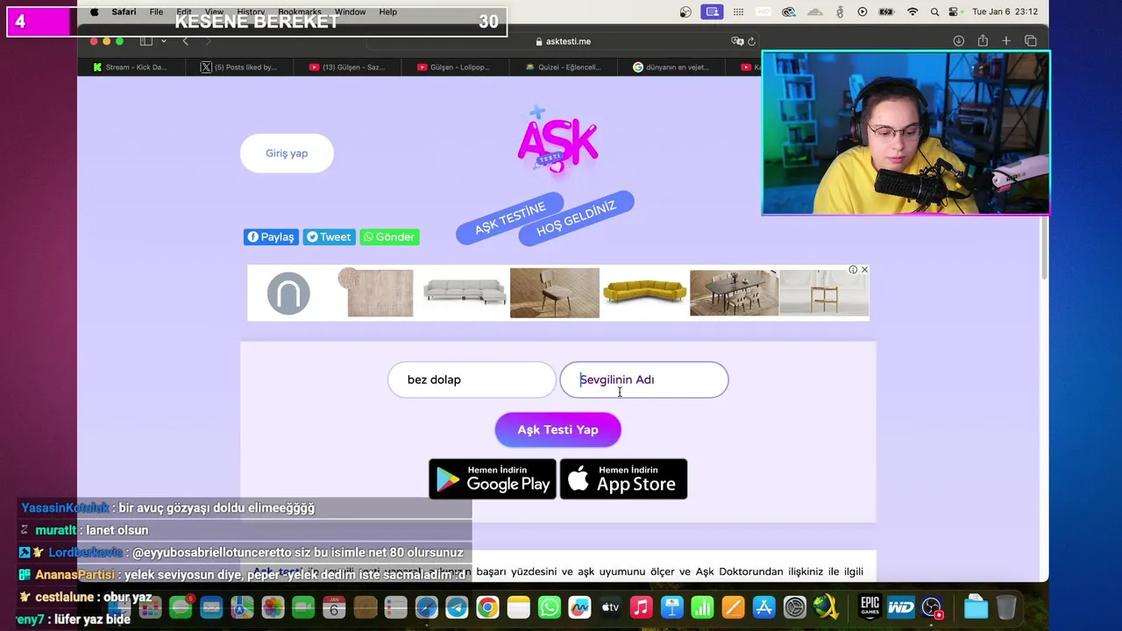Click the arch-shaped ad brand logo
Screen dimensions: 1122x631
click(x=288, y=294)
